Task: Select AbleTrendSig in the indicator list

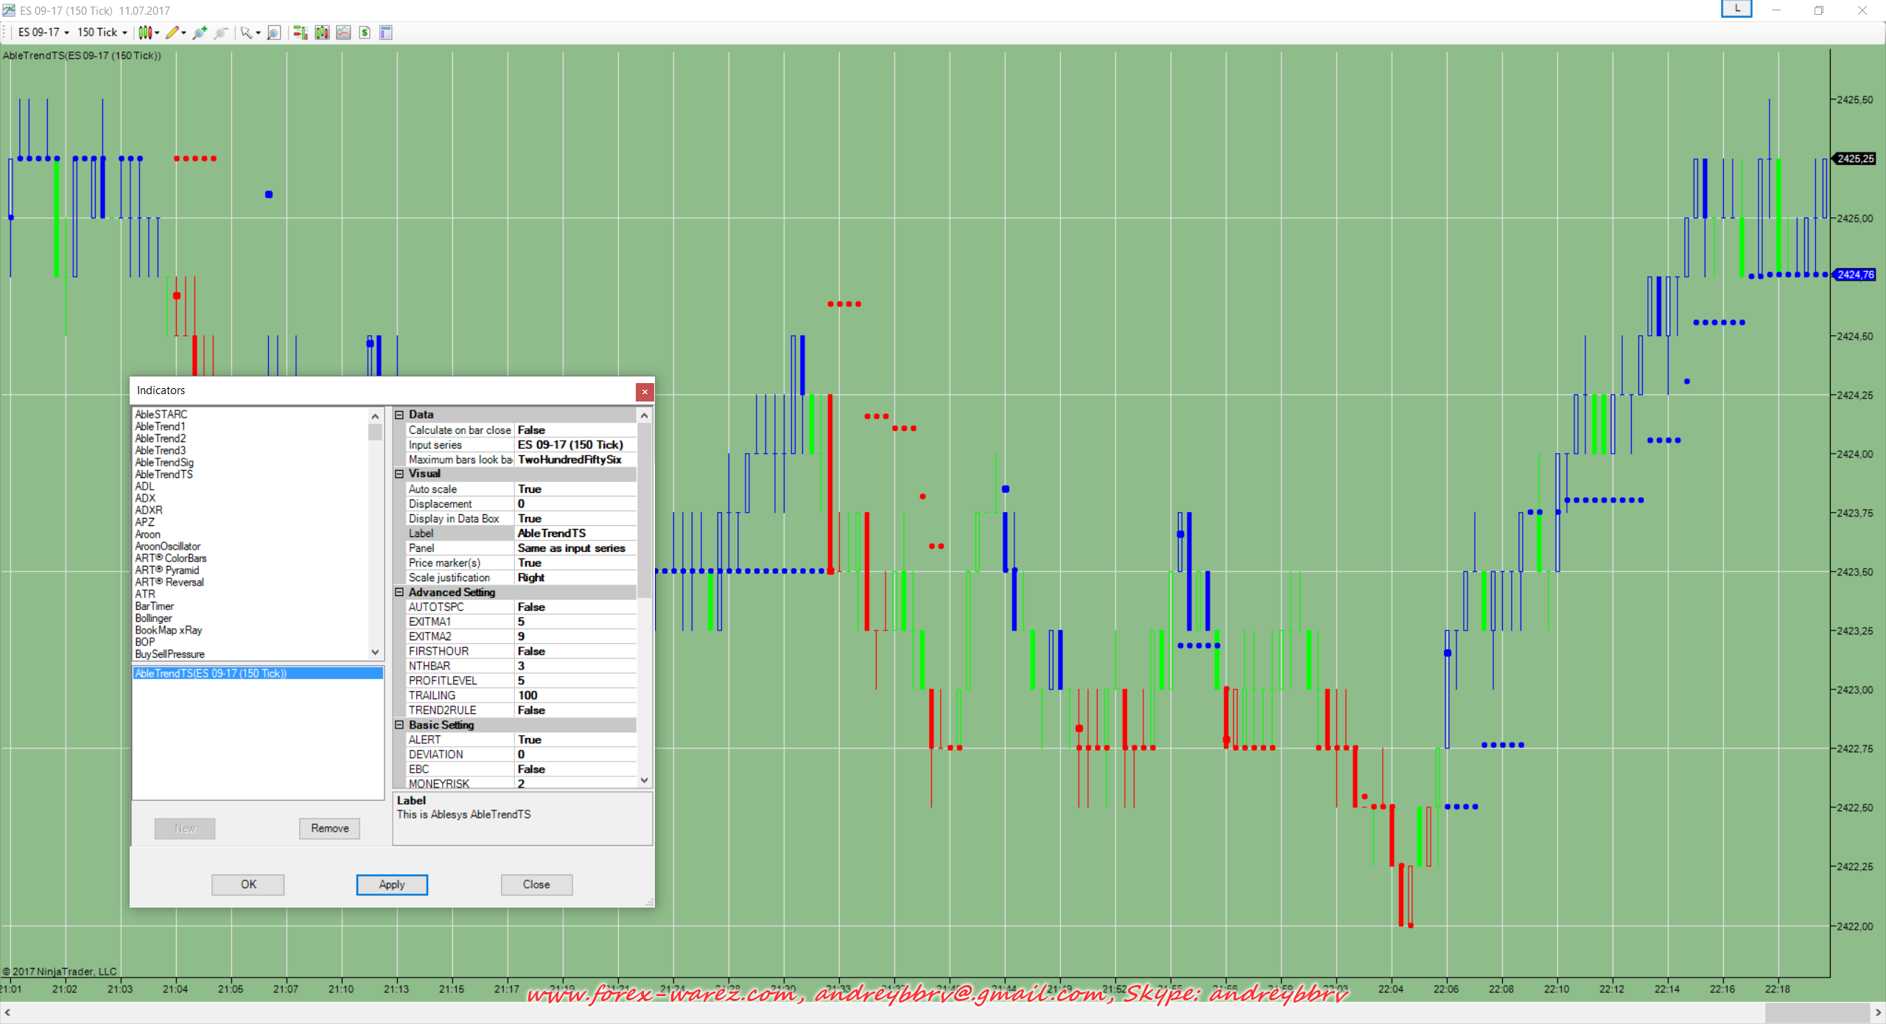Action: pos(164,463)
